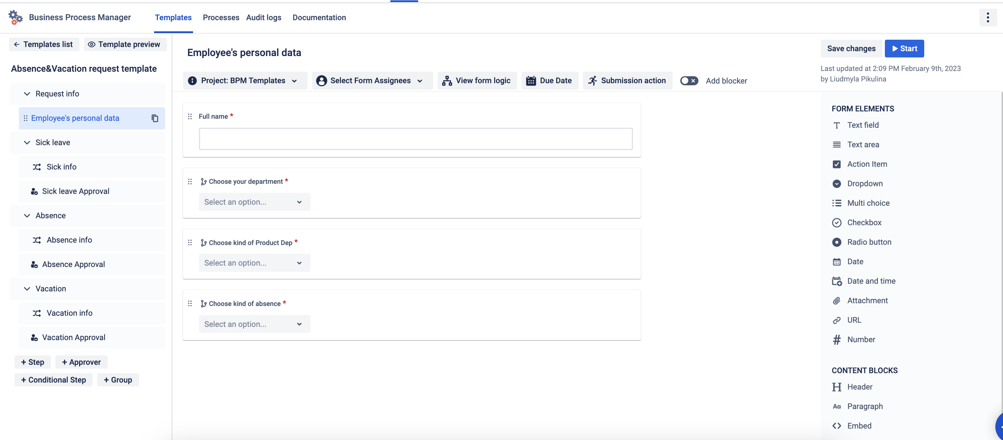Image resolution: width=1003 pixels, height=440 pixels.
Task: Click the Business Process Manager gears logo
Action: tap(16, 17)
